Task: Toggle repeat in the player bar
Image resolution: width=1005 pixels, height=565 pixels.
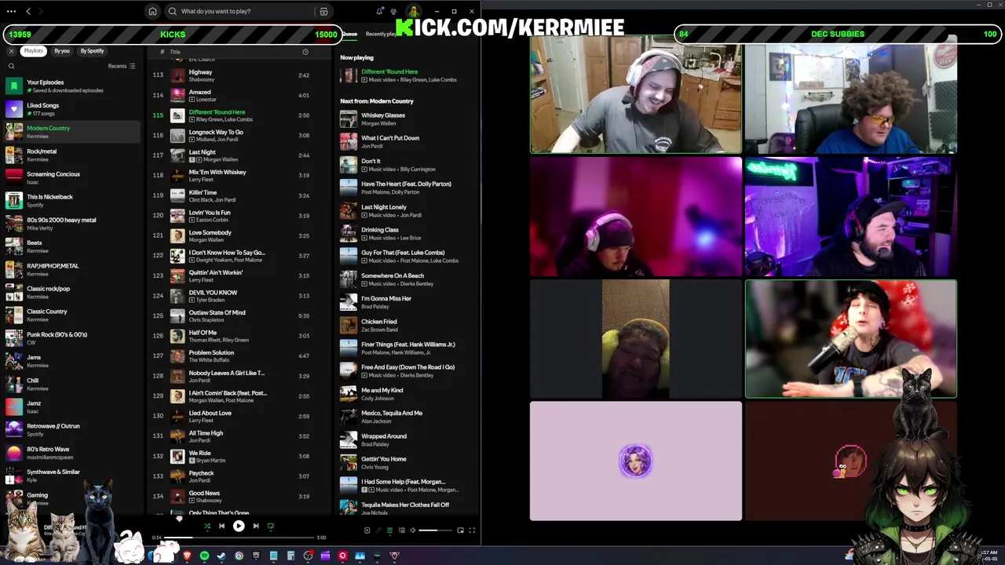Action: coord(271,527)
